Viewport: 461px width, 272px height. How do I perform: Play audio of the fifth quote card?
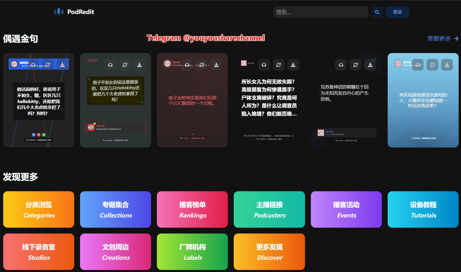point(341,65)
